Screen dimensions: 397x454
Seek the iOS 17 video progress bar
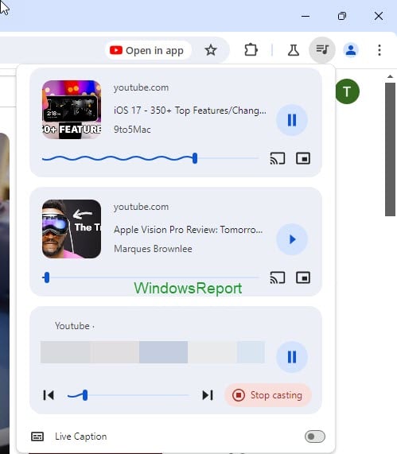(x=150, y=158)
